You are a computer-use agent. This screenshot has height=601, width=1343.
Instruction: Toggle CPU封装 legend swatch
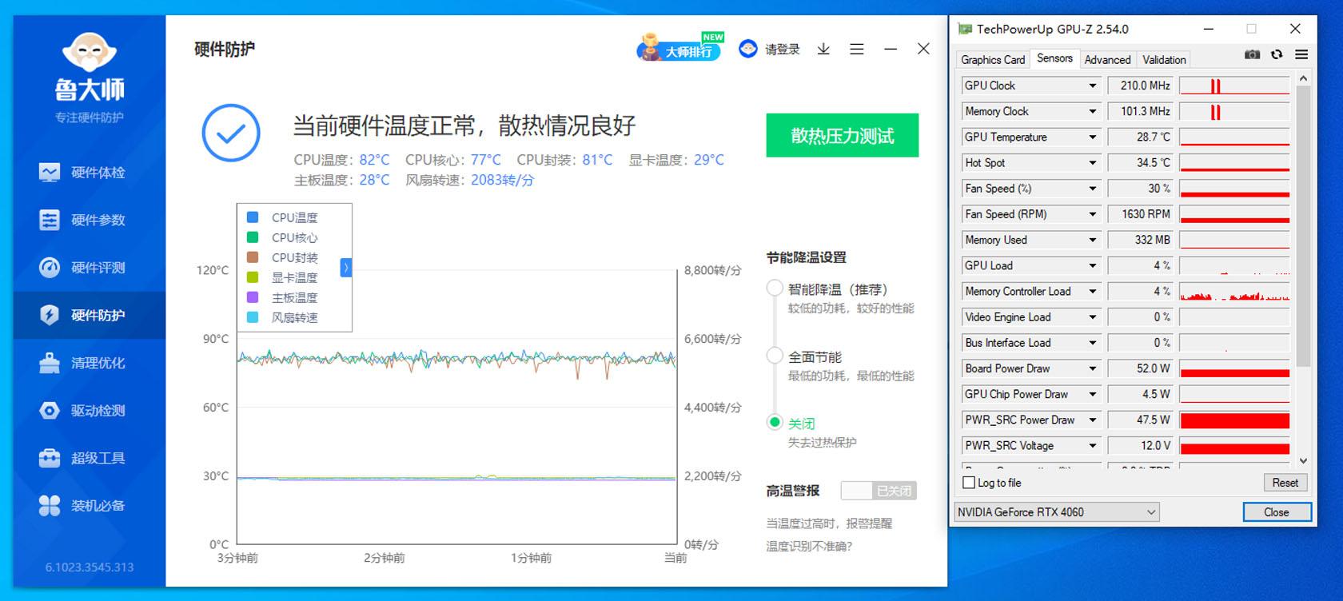click(x=253, y=257)
